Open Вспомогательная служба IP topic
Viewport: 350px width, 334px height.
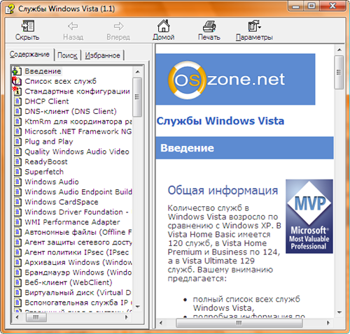tap(78, 303)
